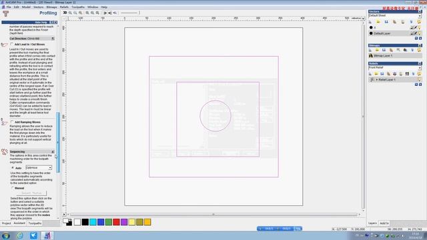Enable Add Ramping Moves checkbox
427x240 pixels.
[12, 122]
